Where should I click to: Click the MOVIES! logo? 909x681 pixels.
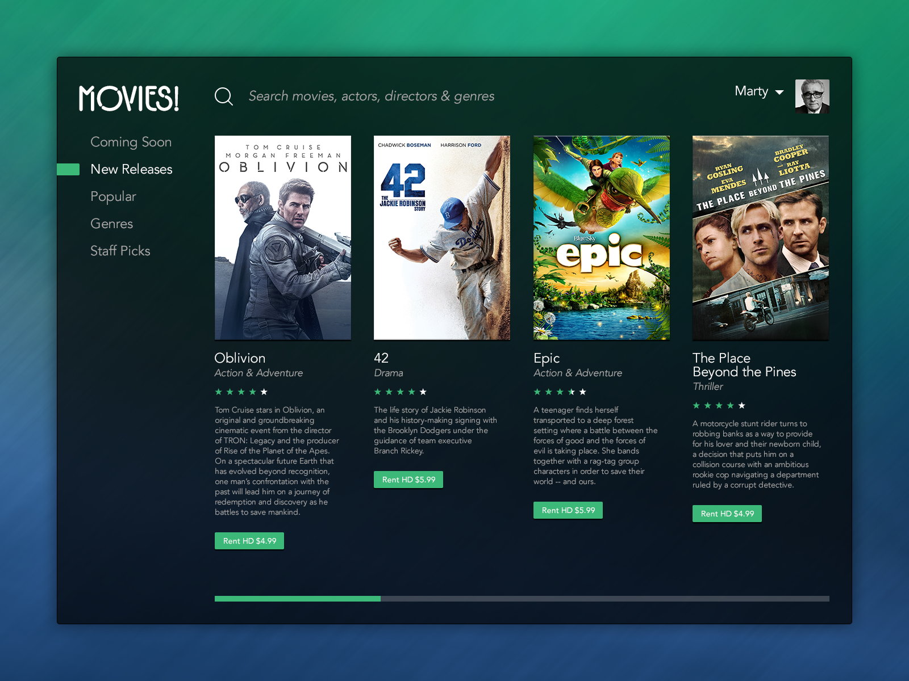pyautogui.click(x=129, y=98)
